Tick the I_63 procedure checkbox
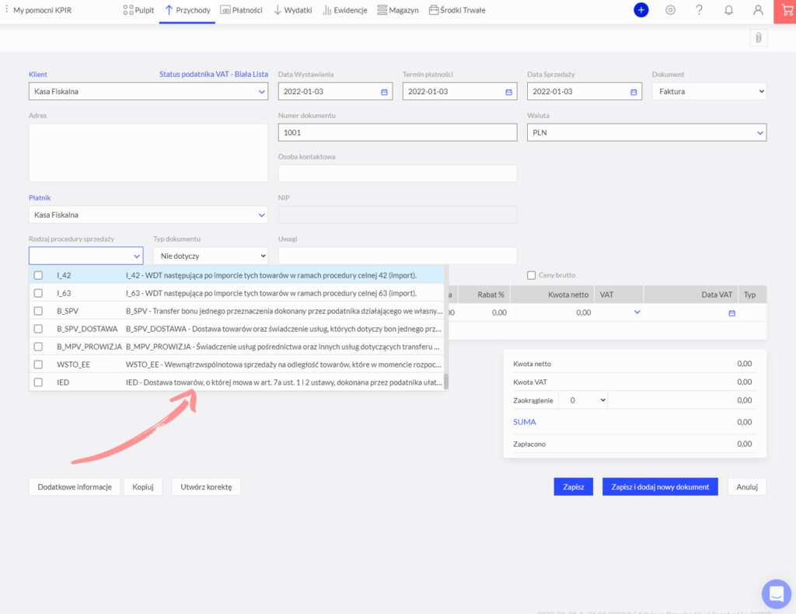This screenshot has height=614, width=796. (x=38, y=293)
